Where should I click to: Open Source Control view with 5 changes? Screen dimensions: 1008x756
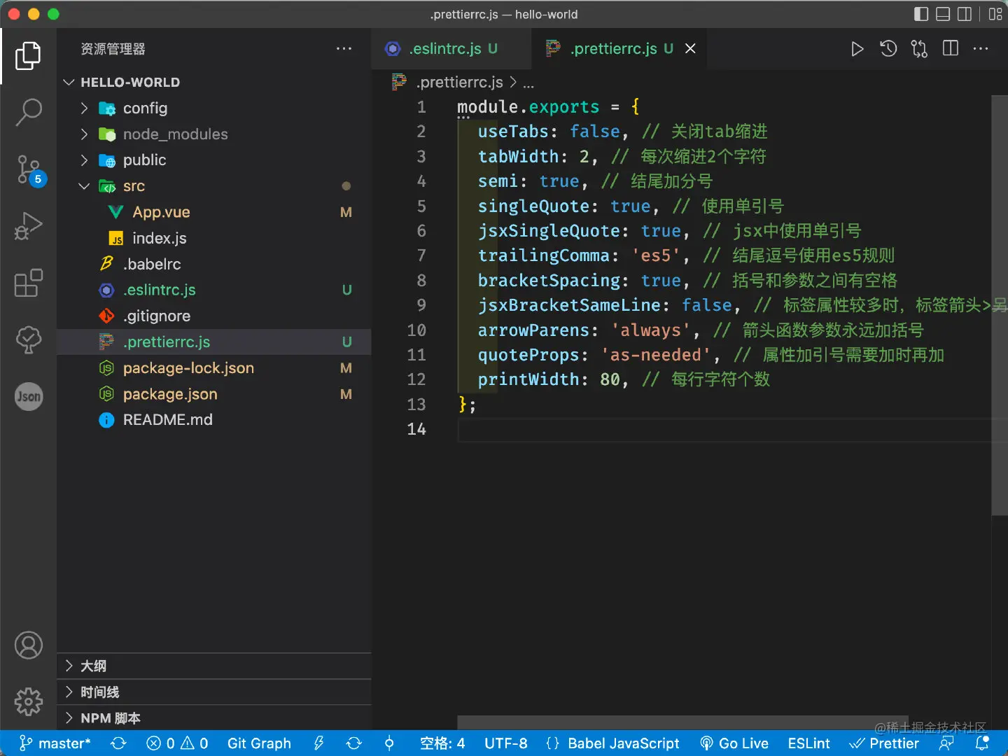pyautogui.click(x=29, y=170)
